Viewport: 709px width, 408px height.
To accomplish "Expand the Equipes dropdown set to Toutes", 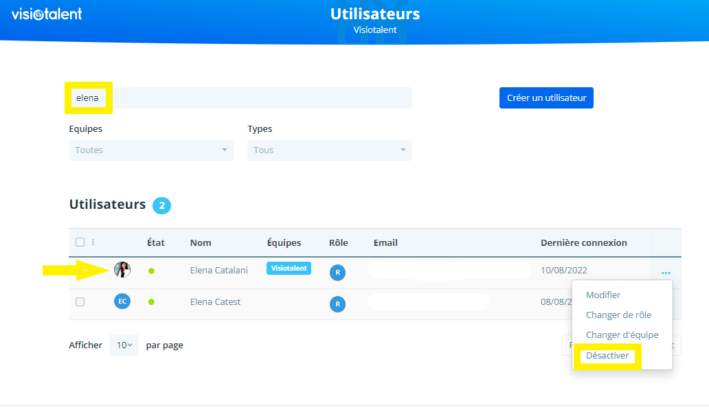I will click(151, 150).
